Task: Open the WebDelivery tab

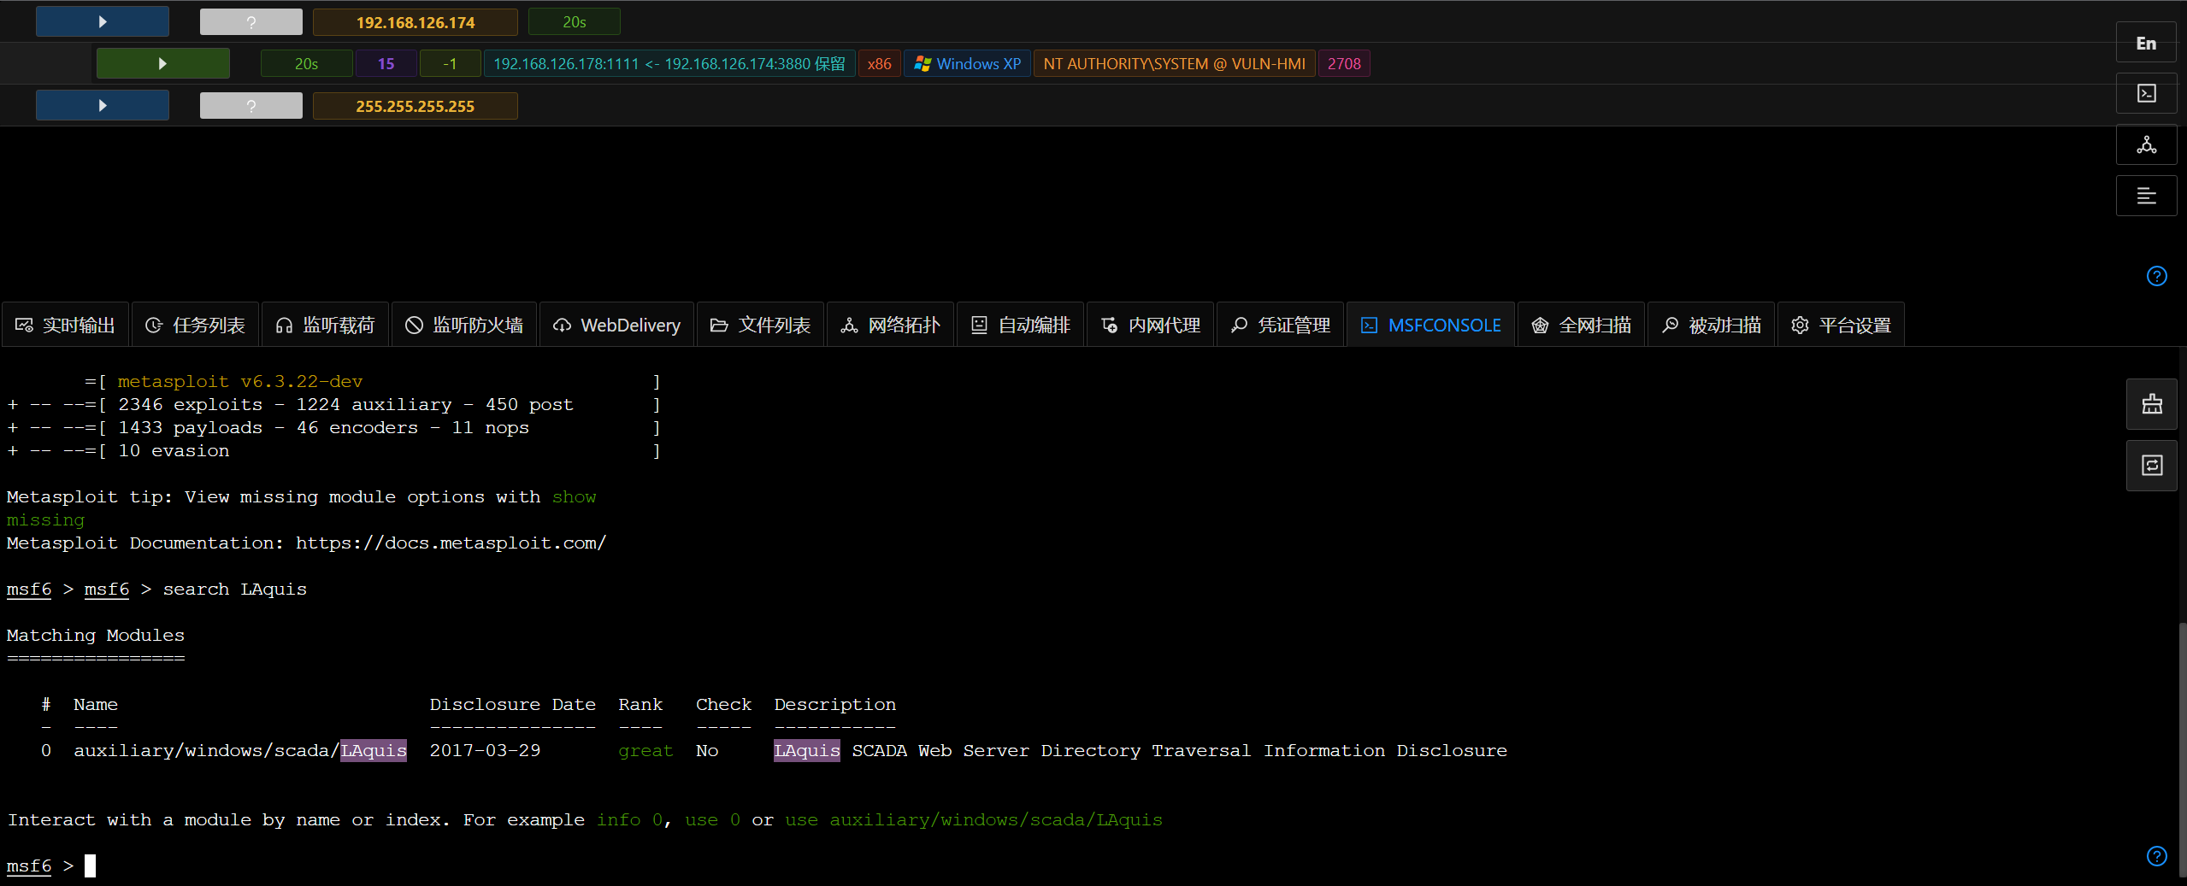Action: 617,325
